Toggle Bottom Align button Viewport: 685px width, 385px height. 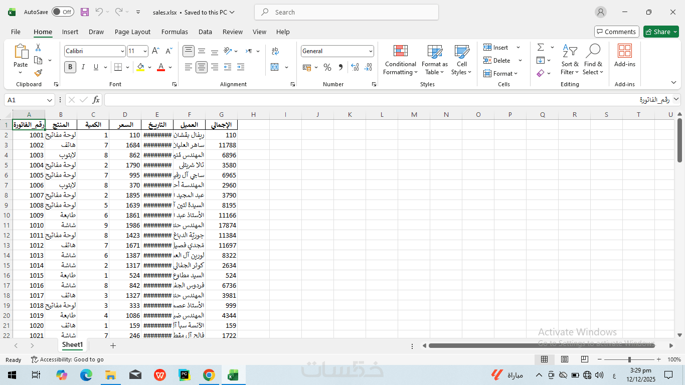tap(215, 51)
